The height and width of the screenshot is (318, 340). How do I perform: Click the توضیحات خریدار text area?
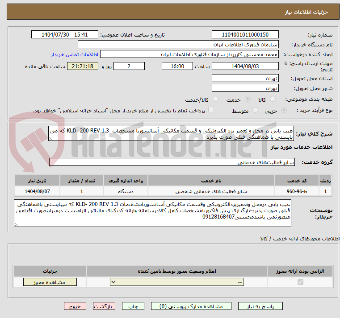(152, 213)
